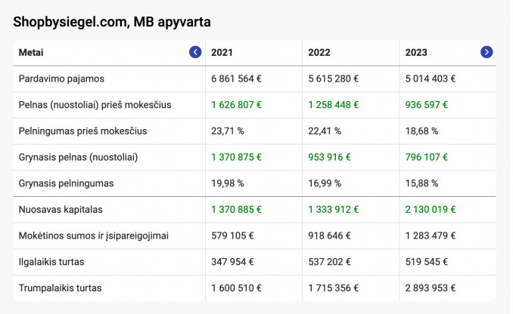
Task: Select the value 537 202 €
Action: pos(329,262)
